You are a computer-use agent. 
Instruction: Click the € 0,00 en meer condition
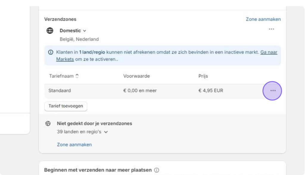pyautogui.click(x=140, y=90)
